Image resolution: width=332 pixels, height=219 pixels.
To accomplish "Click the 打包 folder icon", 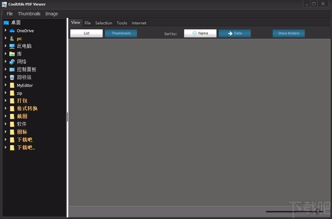I will tap(12, 101).
